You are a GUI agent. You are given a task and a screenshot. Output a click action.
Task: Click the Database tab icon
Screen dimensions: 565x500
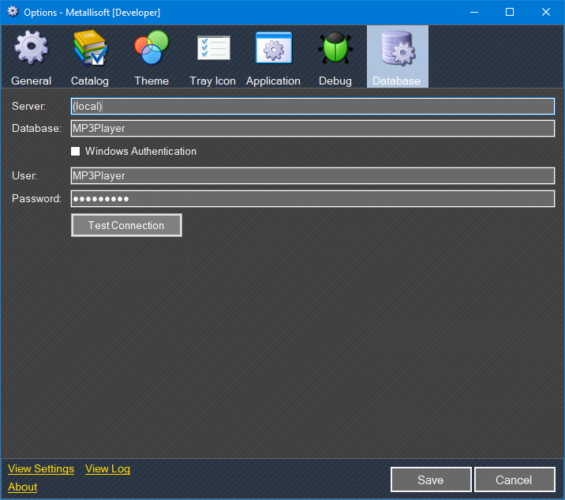point(397,49)
